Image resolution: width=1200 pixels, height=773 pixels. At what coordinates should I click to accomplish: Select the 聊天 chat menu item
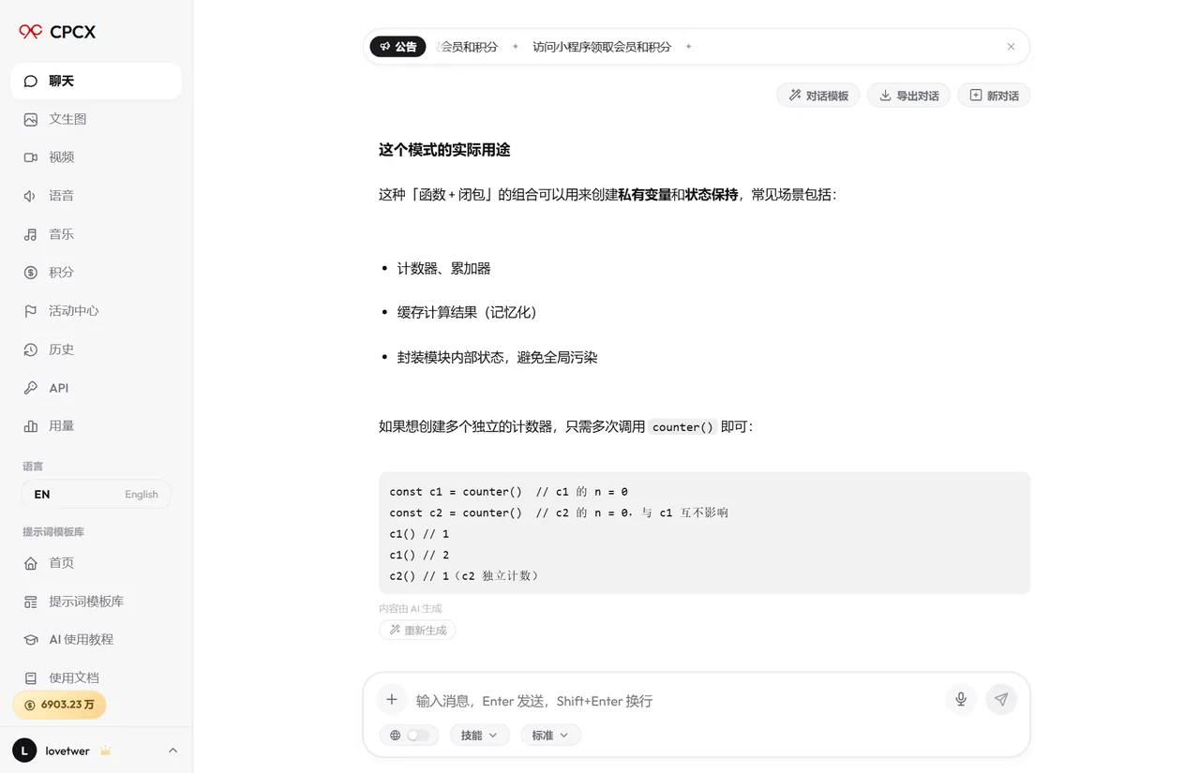96,82
